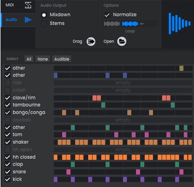194x187 pixels.
Task: Click the None selection button
Action: pyautogui.click(x=43, y=59)
